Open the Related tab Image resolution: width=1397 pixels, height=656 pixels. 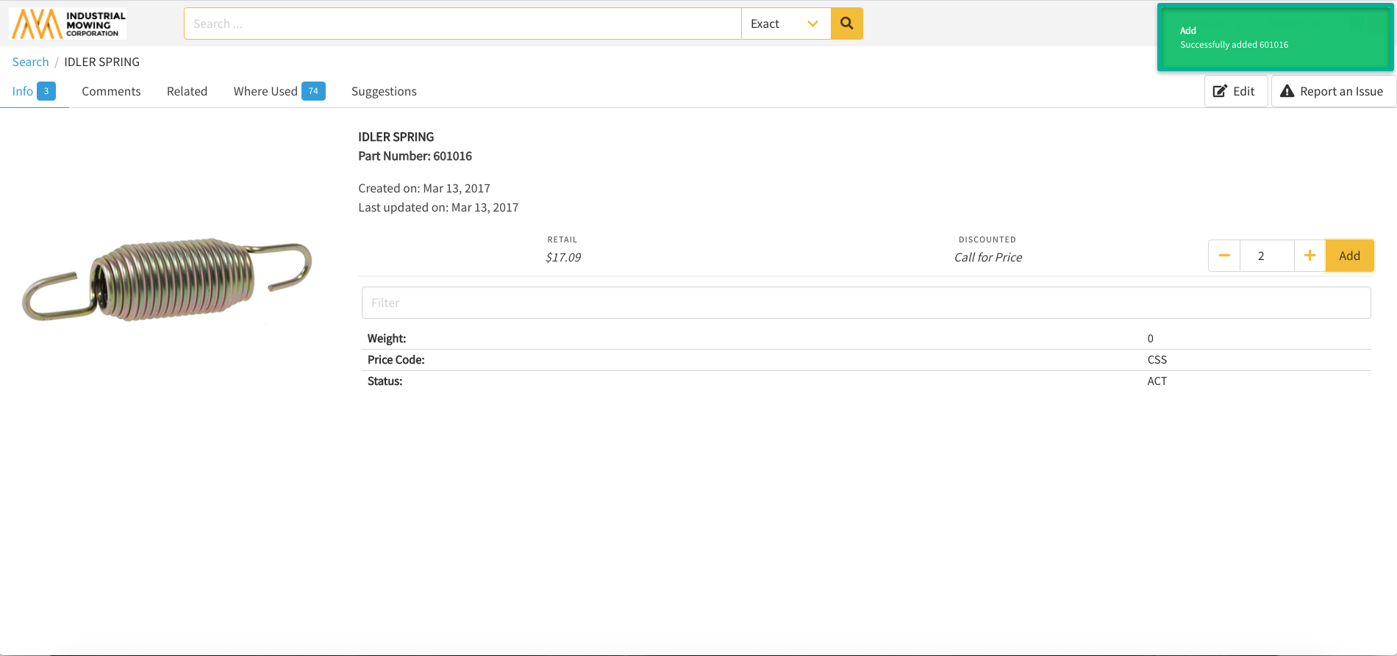[x=187, y=91]
